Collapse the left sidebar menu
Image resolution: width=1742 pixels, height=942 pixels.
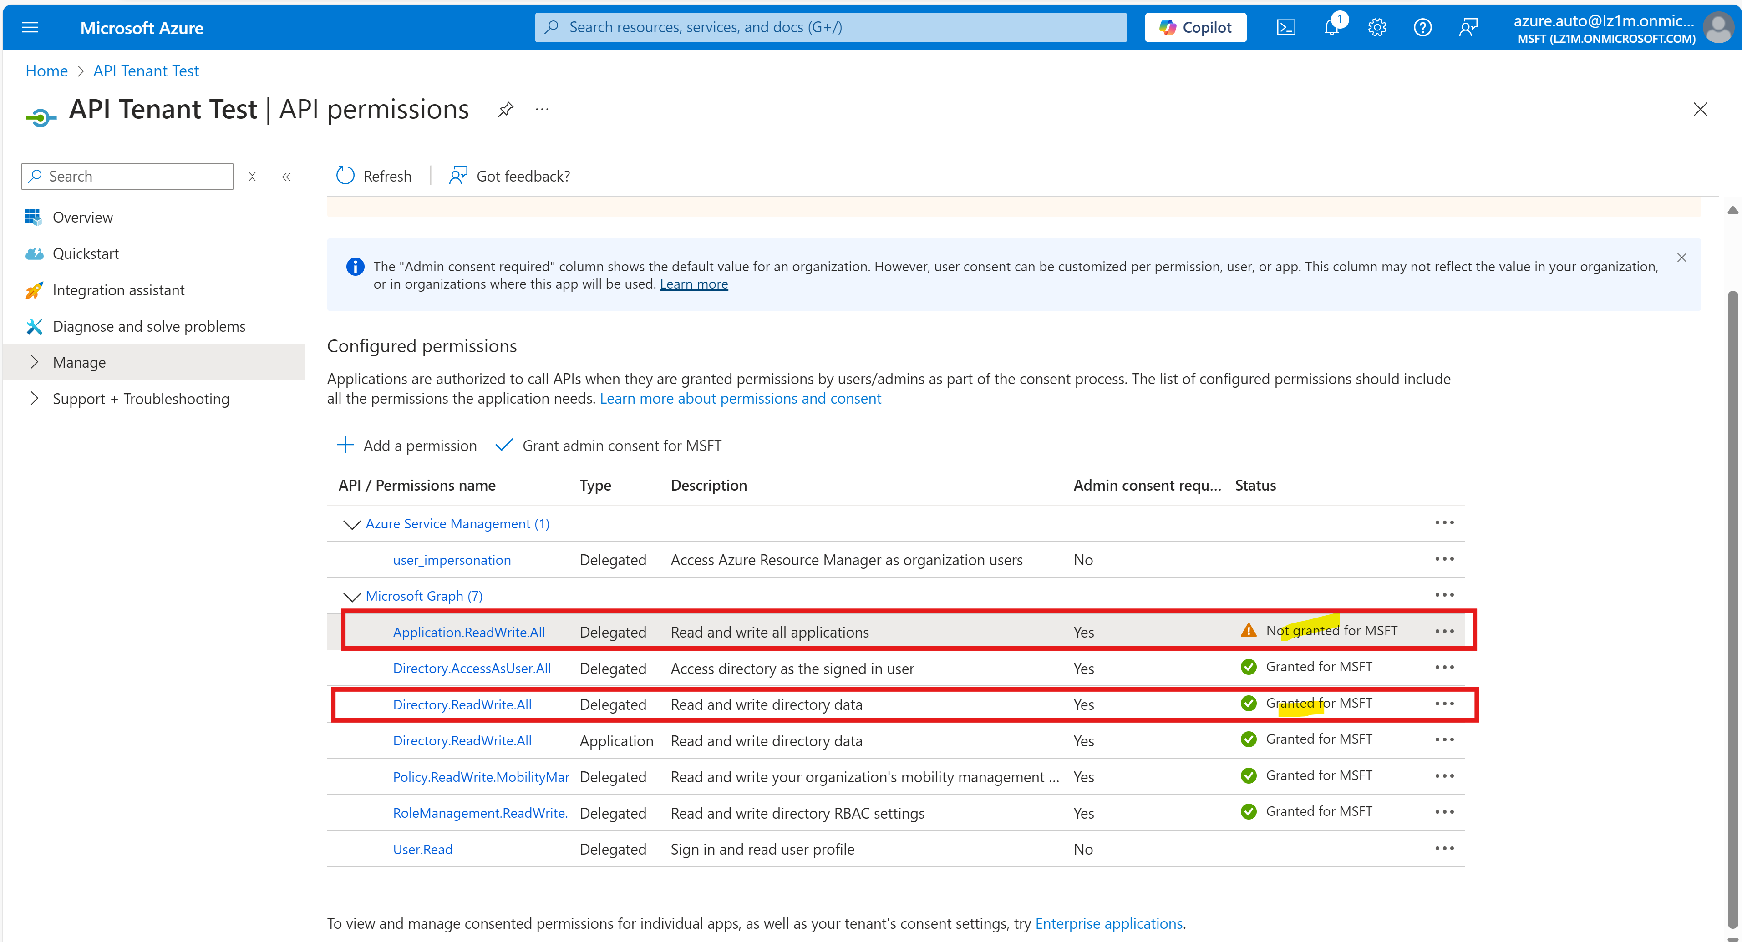coord(286,177)
